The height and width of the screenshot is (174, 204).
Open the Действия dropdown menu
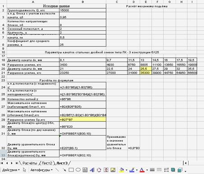click(11, 170)
